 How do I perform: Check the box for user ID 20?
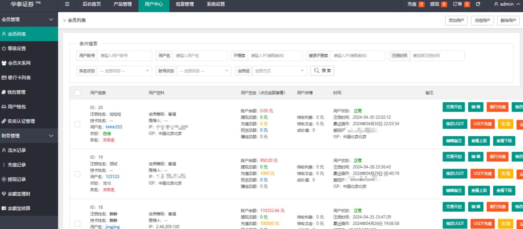[x=78, y=124]
